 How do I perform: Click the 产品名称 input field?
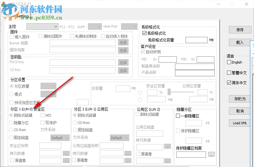[195, 73]
